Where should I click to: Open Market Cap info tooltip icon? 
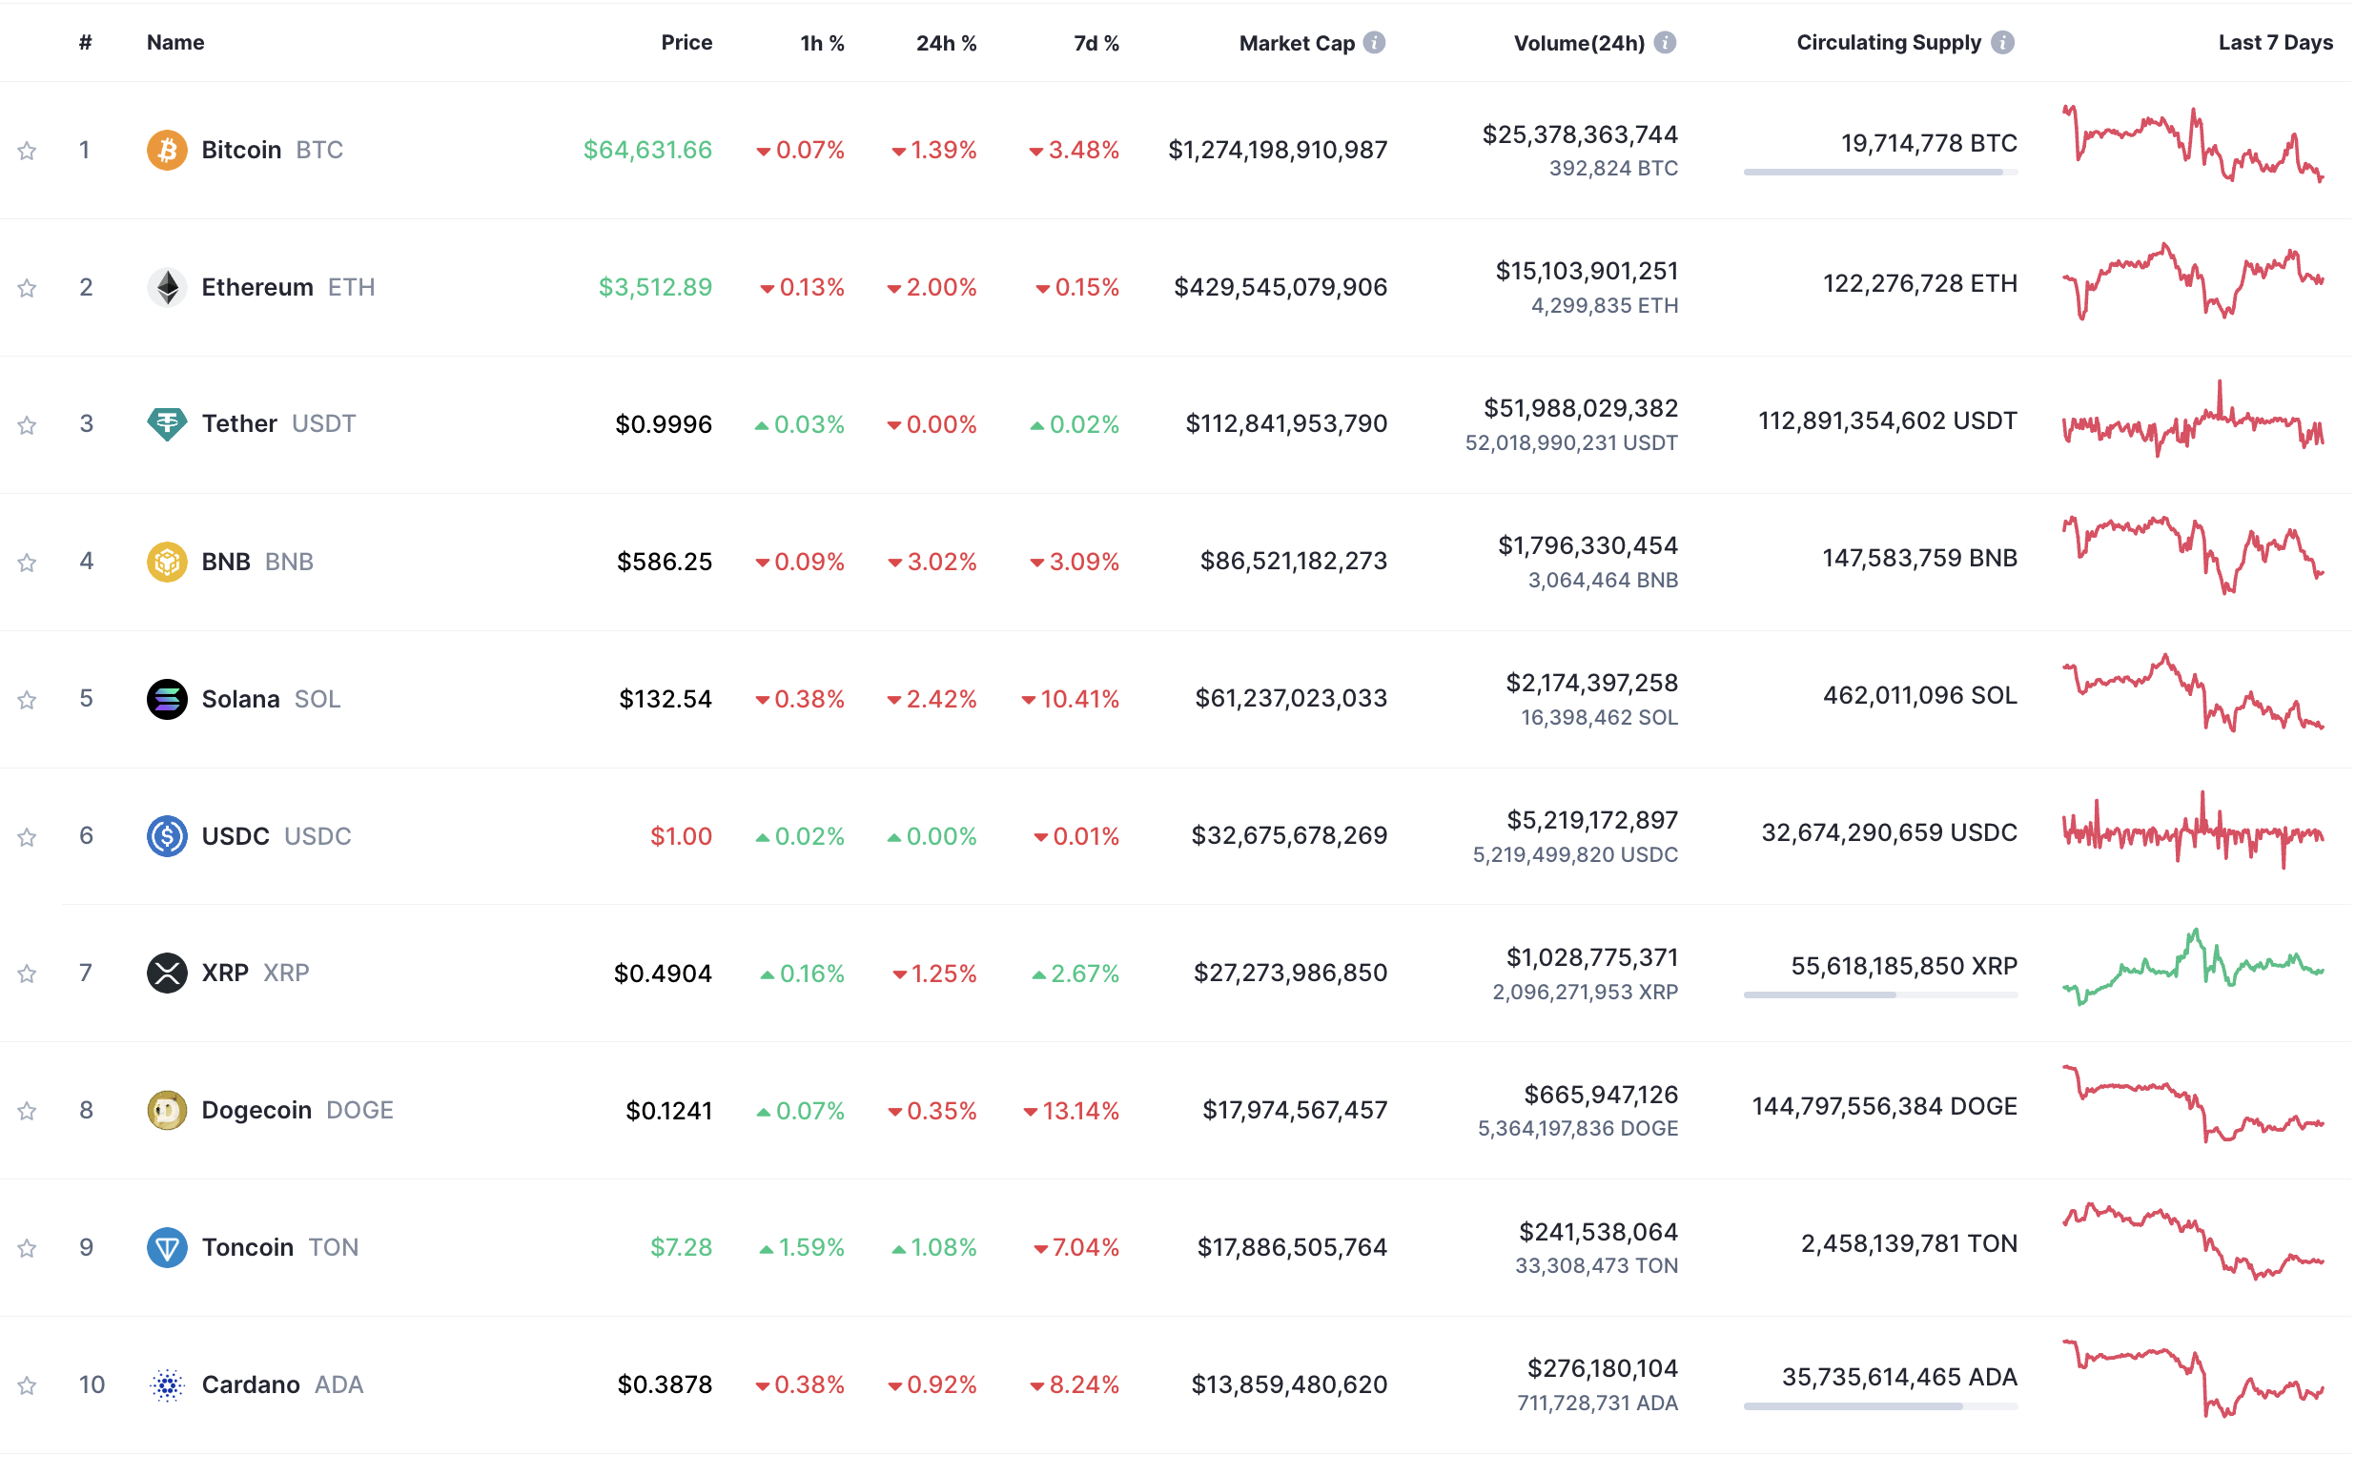[x=1375, y=43]
